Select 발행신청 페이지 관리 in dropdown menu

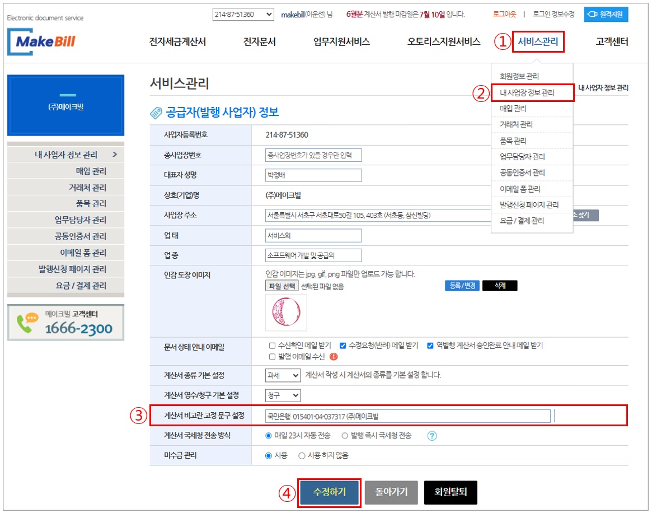pos(529,205)
